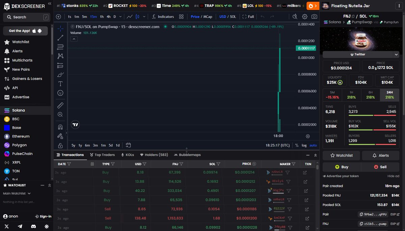Select the line chart type icon
Viewport: 405px width, 231px height.
pyautogui.click(x=130, y=16)
